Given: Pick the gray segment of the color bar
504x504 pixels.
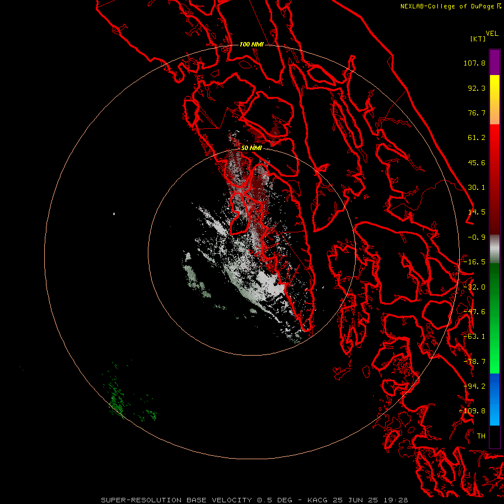Looking at the screenshot, I should coord(494,249).
